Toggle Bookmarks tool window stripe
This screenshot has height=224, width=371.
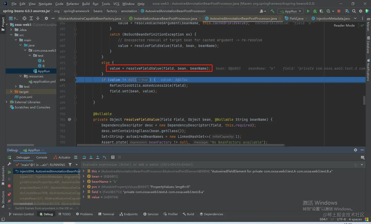[3, 176]
